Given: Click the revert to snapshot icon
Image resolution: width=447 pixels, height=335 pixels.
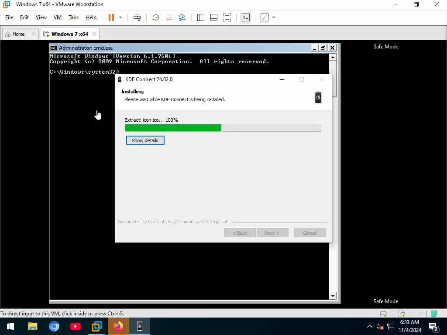Looking at the screenshot, I should click(x=169, y=17).
